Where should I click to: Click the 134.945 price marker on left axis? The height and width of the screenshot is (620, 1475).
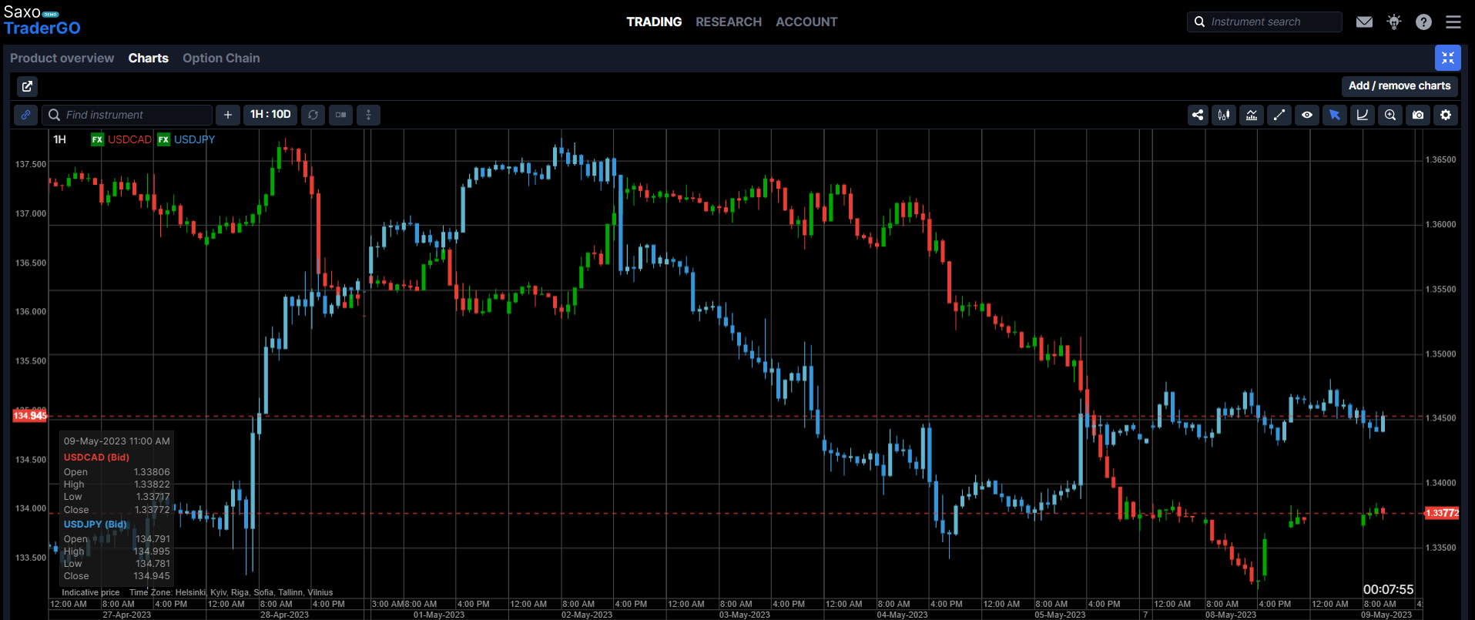coord(30,416)
